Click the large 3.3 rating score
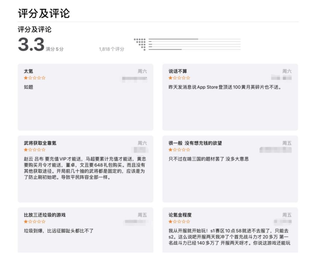Image resolution: width=316 pixels, height=255 pixels. pos(31,44)
